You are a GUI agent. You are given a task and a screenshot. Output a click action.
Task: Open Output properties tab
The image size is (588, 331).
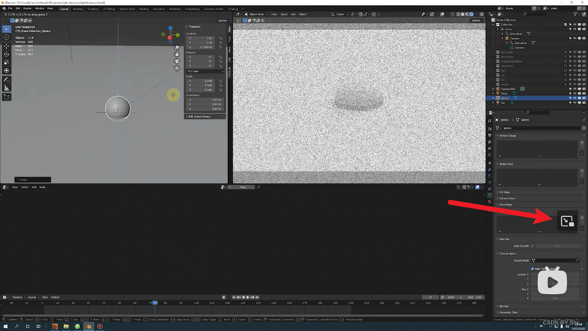coord(490,135)
